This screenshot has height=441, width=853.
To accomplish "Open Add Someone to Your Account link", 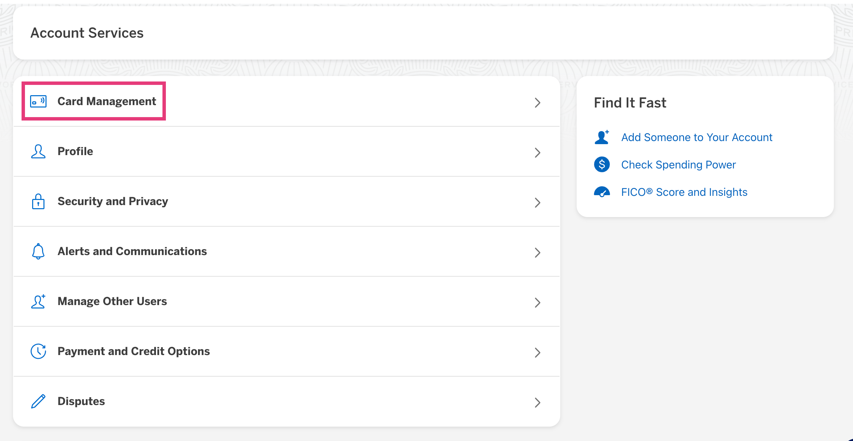I will (697, 137).
